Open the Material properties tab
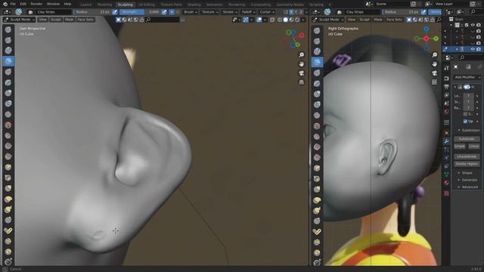 click(446, 183)
